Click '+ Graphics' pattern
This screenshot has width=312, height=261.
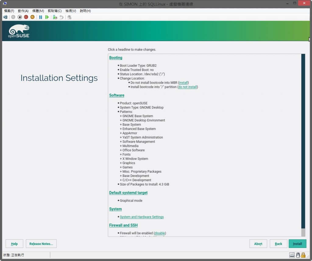tap(128, 163)
